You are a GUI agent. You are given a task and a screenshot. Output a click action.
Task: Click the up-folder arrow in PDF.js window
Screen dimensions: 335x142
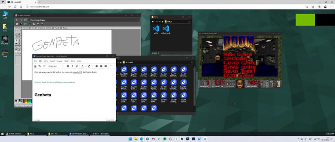click(163, 22)
